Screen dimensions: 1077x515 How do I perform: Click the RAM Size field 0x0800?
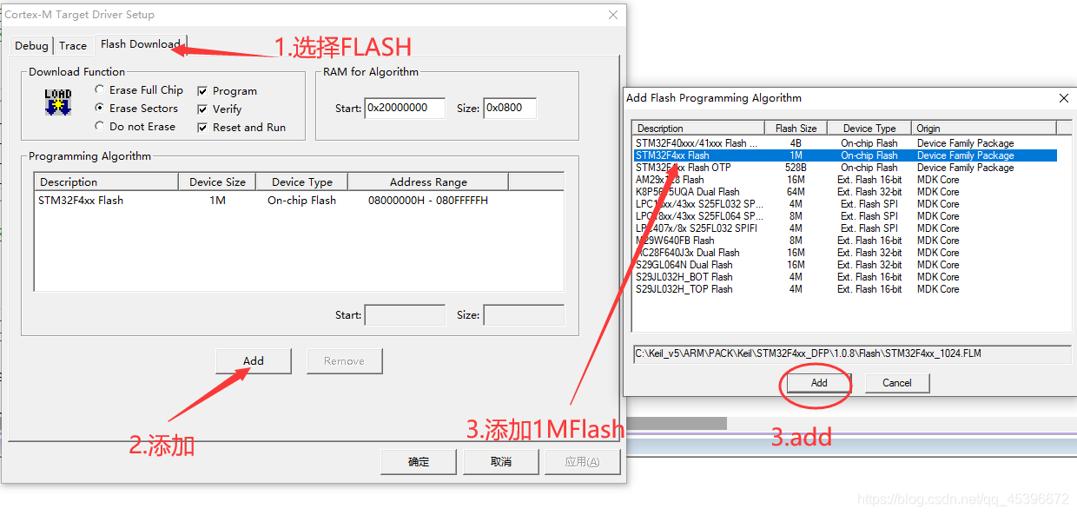[510, 108]
